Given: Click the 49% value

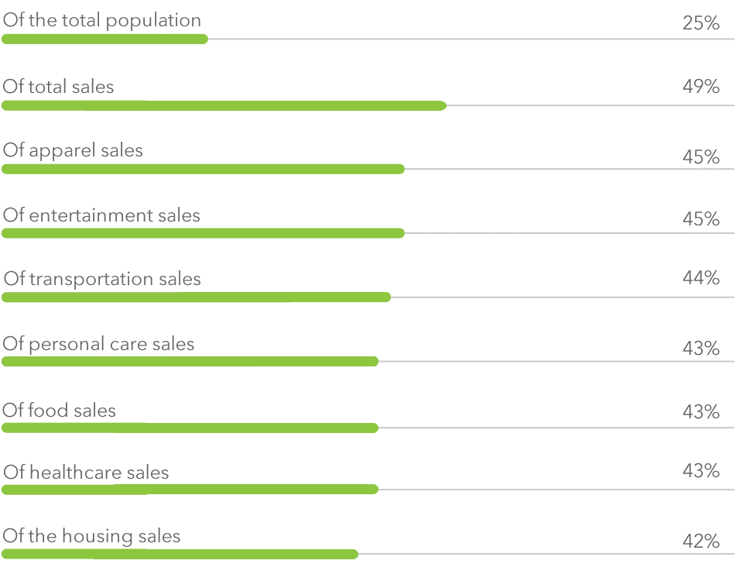Looking at the screenshot, I should [x=701, y=87].
